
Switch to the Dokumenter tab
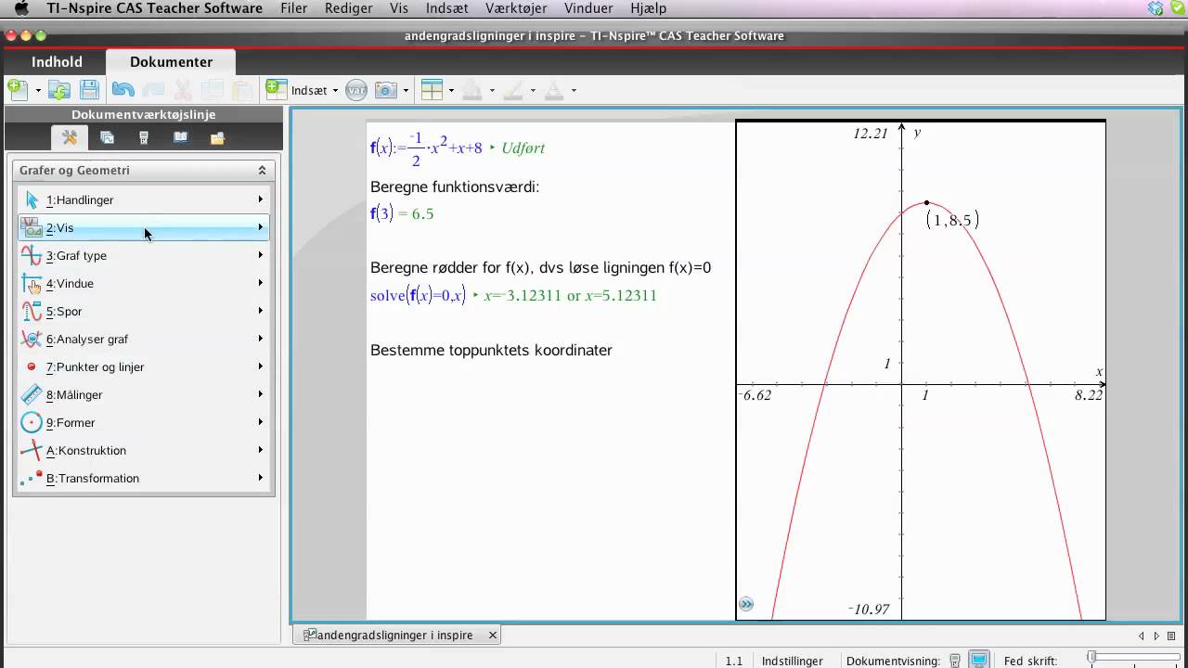171,61
